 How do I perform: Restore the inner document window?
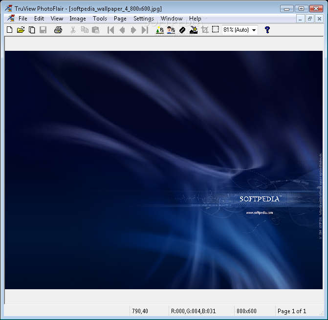[310, 19]
